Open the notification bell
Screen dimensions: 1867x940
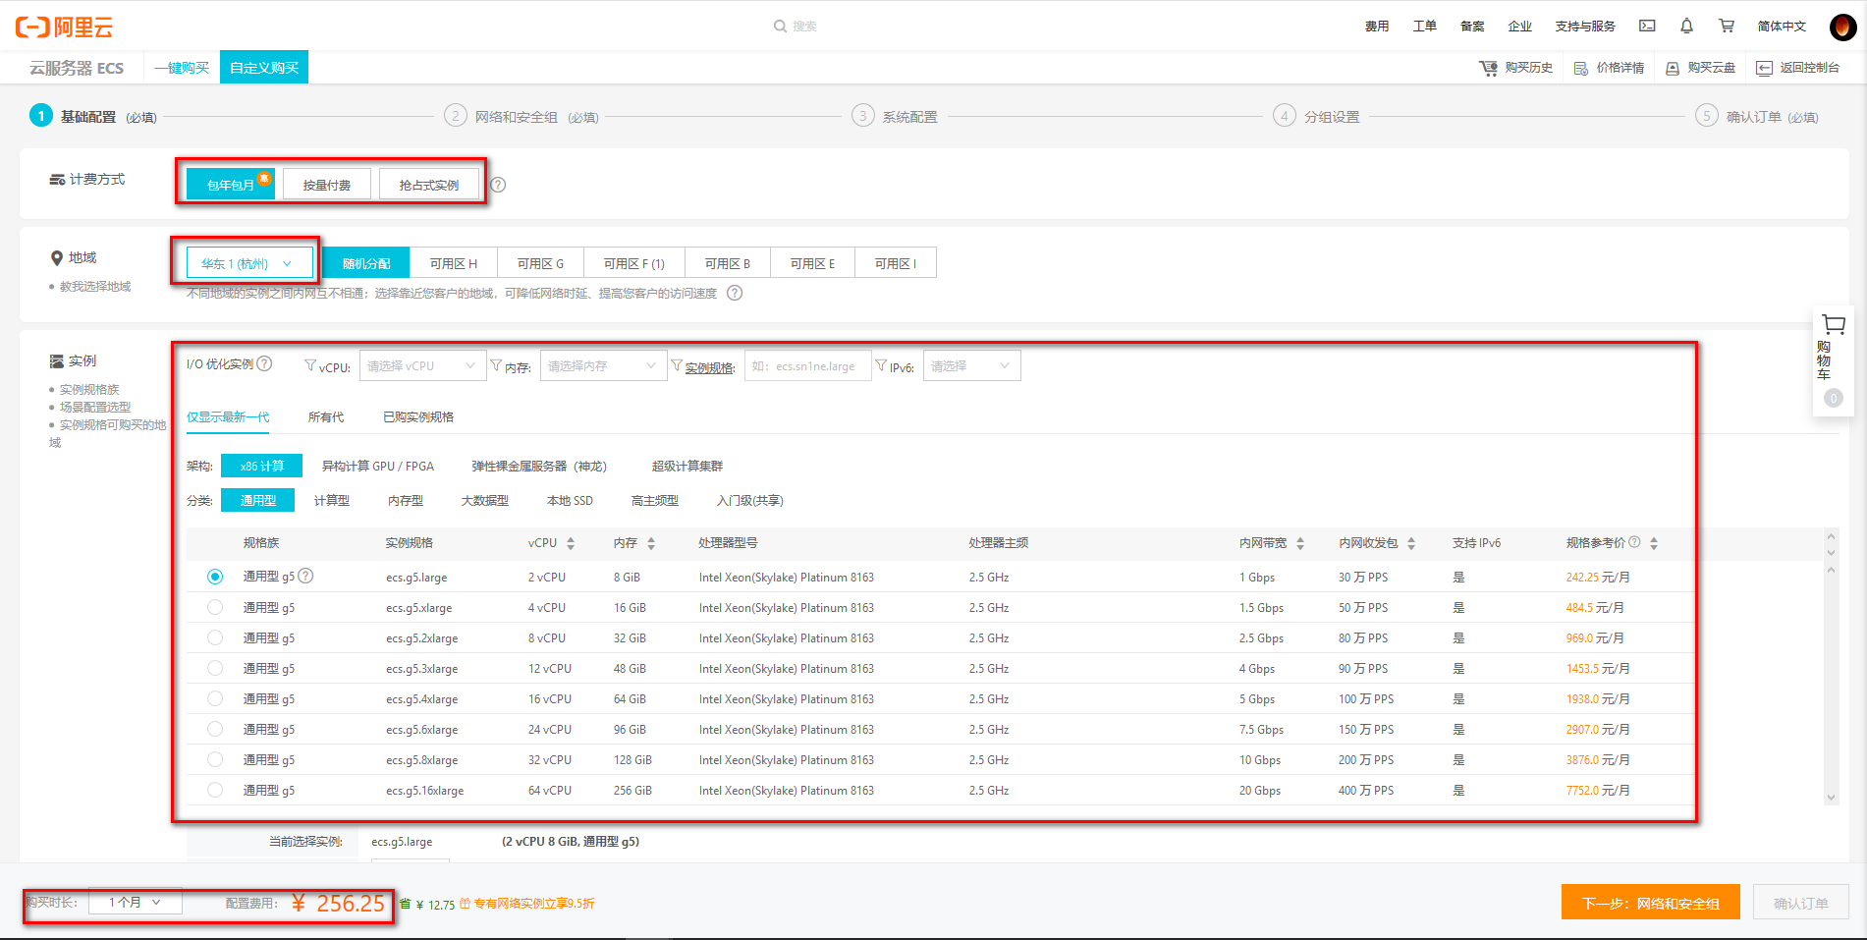pyautogui.click(x=1686, y=27)
